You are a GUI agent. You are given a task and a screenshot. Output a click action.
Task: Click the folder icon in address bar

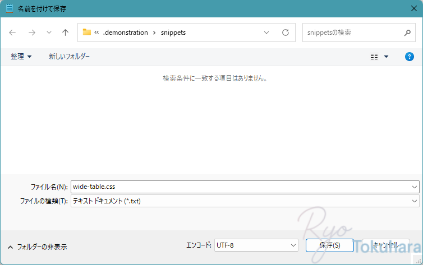click(x=87, y=32)
